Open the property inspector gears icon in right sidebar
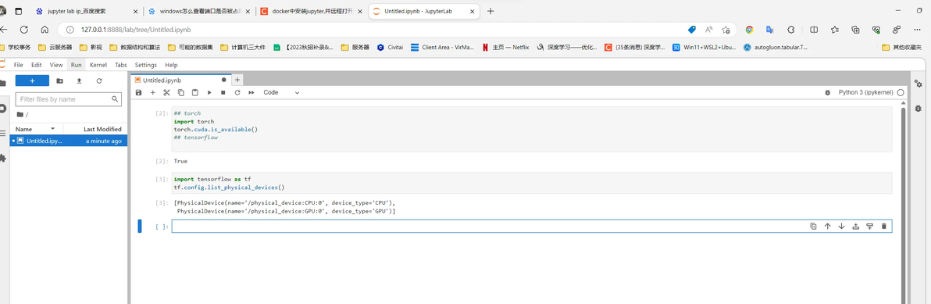931x304 pixels. click(x=918, y=84)
